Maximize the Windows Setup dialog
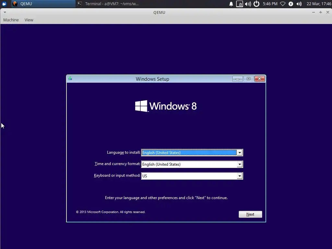The width and height of the screenshot is (332, 249). (248, 79)
